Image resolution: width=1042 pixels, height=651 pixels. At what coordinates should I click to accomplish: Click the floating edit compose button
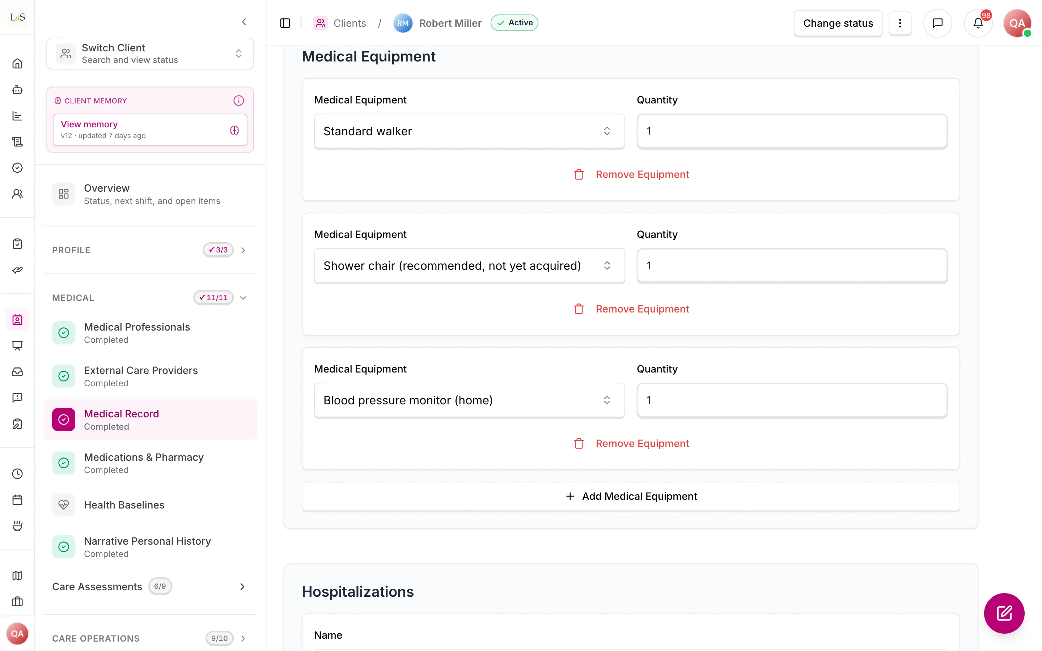(1004, 613)
